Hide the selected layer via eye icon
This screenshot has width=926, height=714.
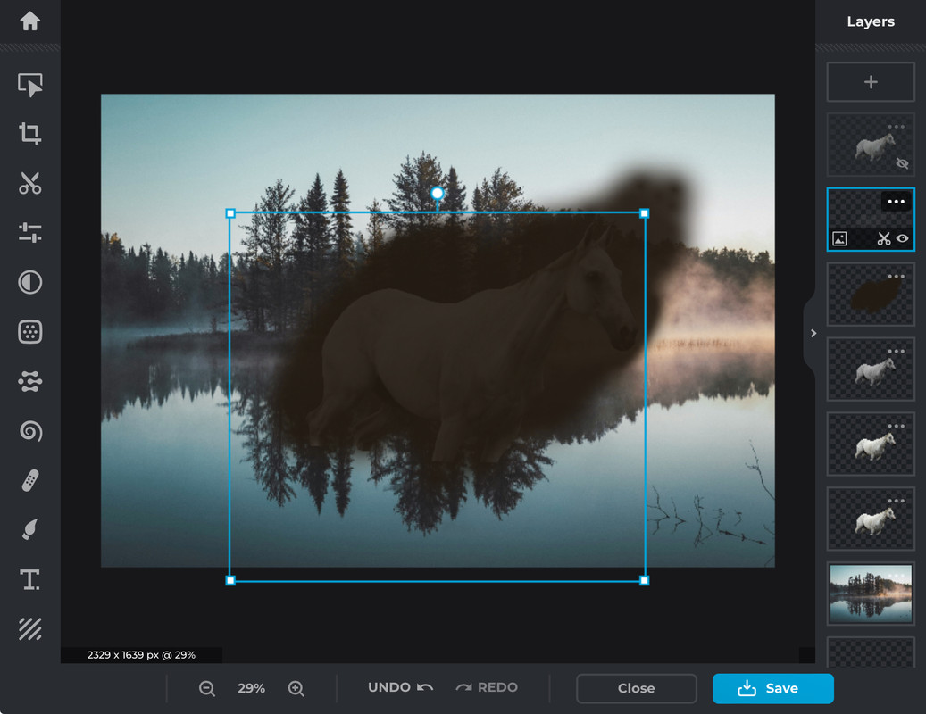[x=903, y=238]
